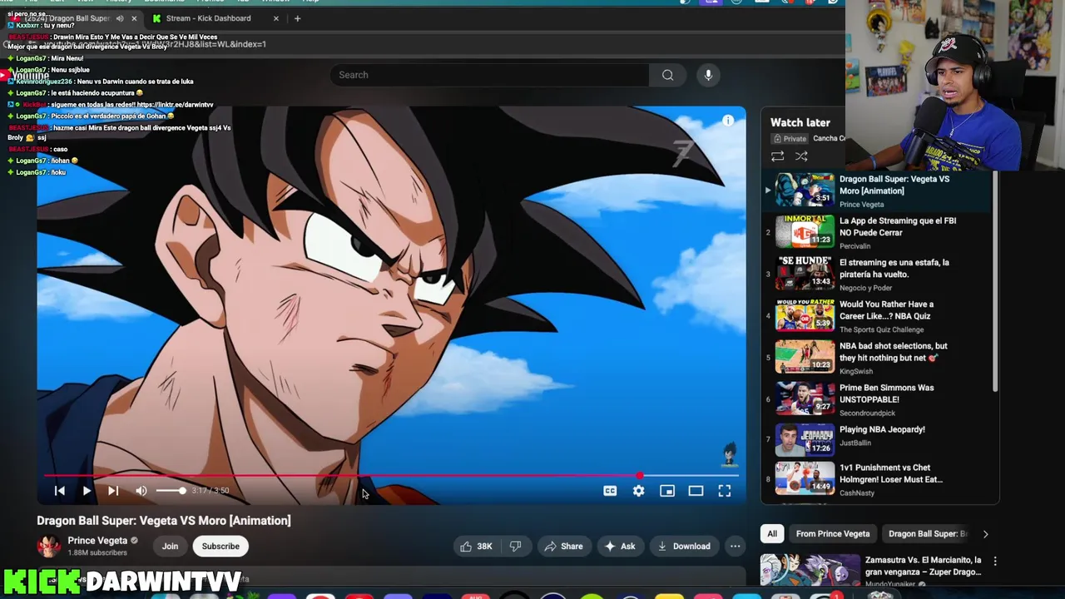The width and height of the screenshot is (1065, 599).
Task: Click the Dragon Ball Super: Vegeta VS Moro title
Action: (x=164, y=521)
